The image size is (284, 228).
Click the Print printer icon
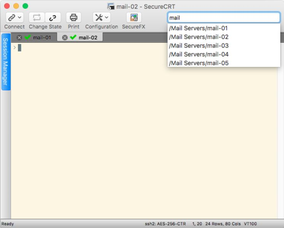(74, 17)
